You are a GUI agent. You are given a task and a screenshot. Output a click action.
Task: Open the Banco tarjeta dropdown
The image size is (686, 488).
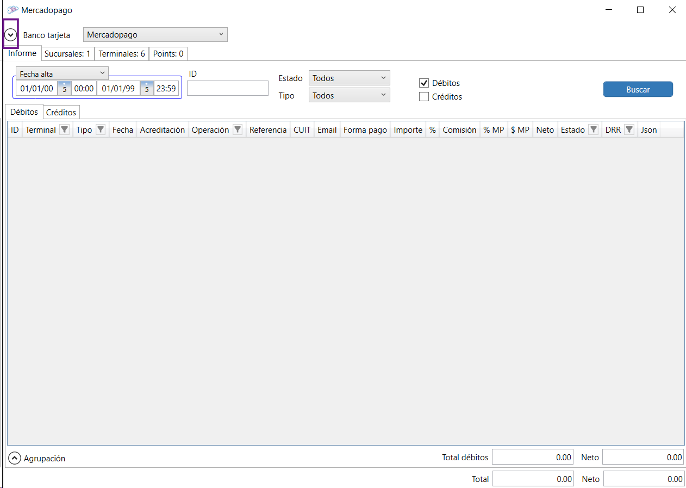point(155,35)
